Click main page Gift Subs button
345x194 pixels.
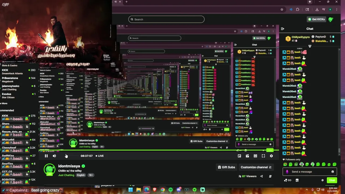(226, 167)
